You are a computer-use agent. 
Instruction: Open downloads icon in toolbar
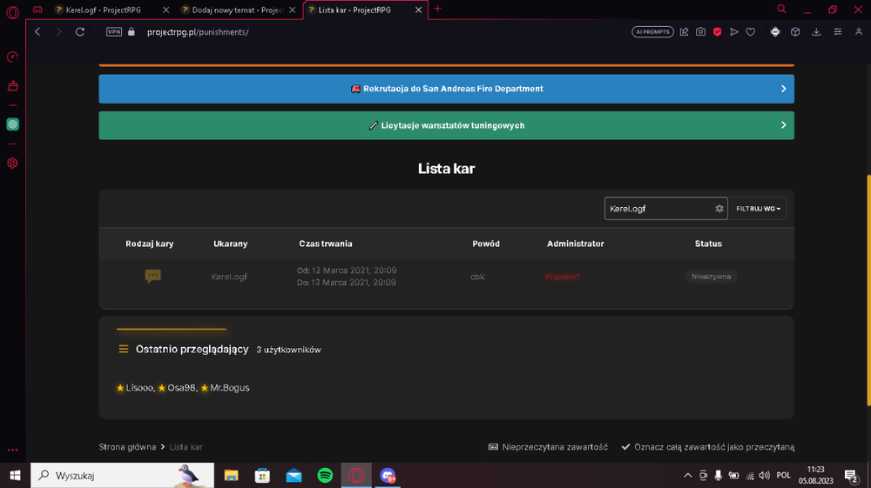(816, 31)
